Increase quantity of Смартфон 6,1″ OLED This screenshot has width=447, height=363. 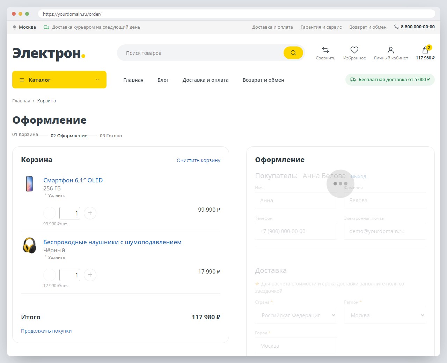click(x=90, y=213)
